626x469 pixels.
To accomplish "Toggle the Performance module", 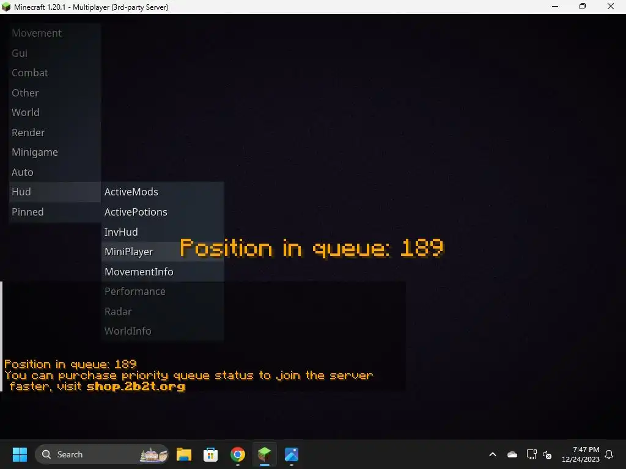I will pos(163,291).
